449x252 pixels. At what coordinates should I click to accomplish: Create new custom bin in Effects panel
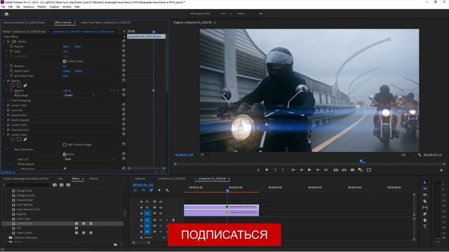(x=115, y=244)
